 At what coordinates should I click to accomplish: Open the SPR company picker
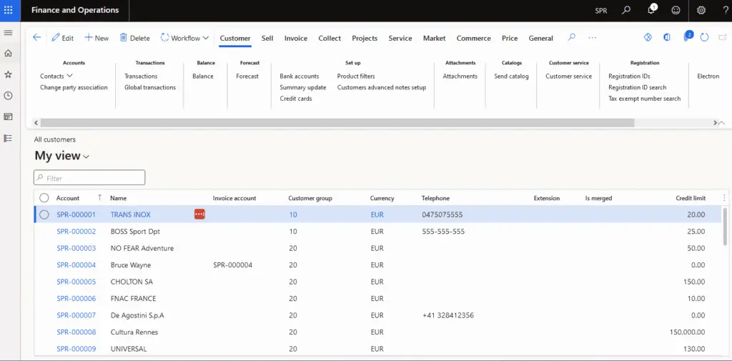[601, 10]
